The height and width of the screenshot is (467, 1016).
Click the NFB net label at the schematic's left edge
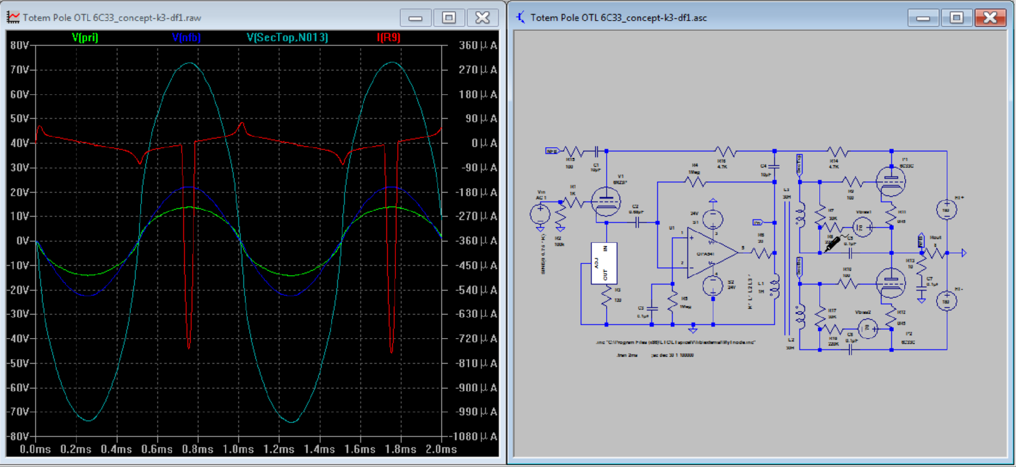pos(552,151)
